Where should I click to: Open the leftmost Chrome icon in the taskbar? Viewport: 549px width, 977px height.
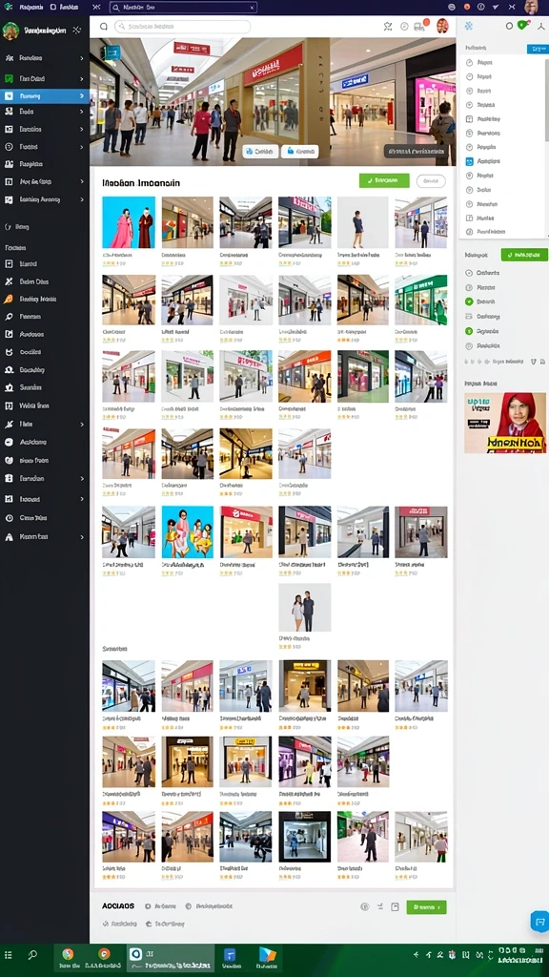68,954
